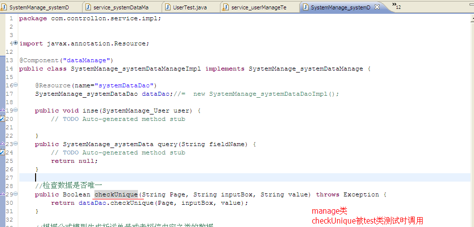Click the override marker beside line 29
The width and height of the screenshot is (474, 227).
[2, 194]
